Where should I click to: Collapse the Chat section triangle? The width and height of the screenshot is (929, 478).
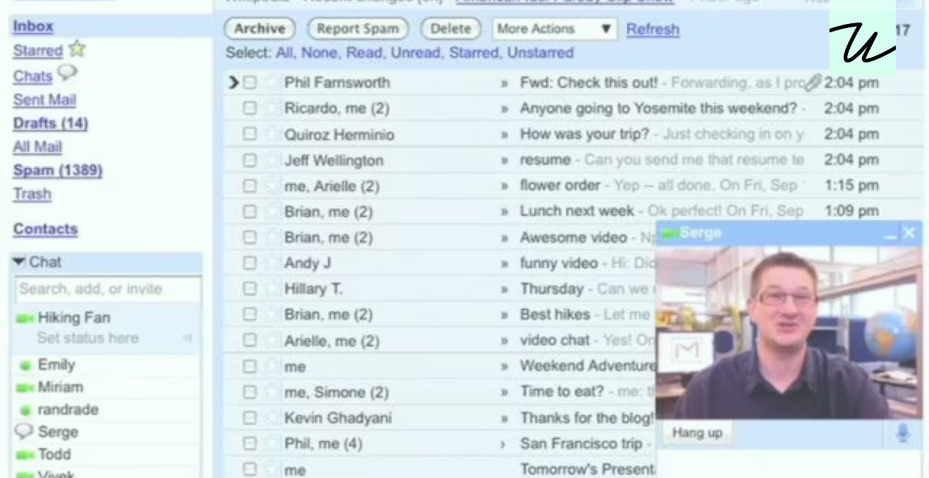tap(19, 262)
